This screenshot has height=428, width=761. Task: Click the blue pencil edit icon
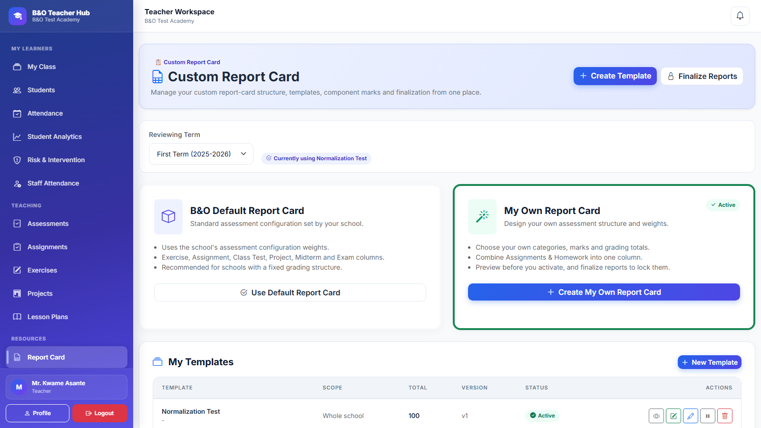(x=691, y=416)
